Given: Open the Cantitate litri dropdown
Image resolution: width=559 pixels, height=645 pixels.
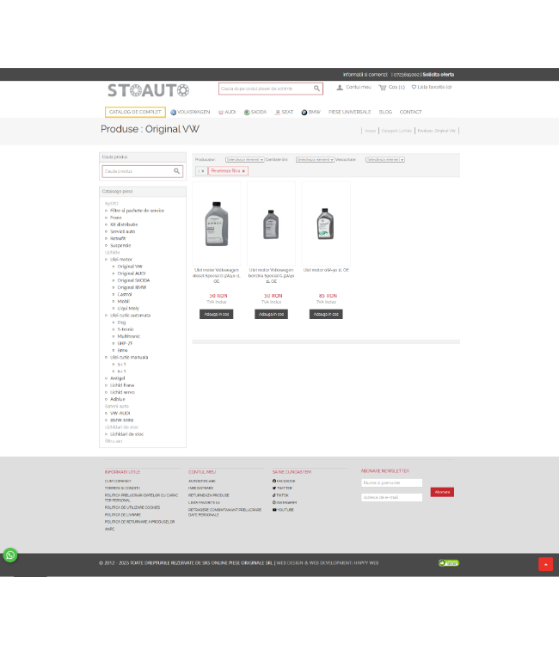Looking at the screenshot, I should coord(315,160).
